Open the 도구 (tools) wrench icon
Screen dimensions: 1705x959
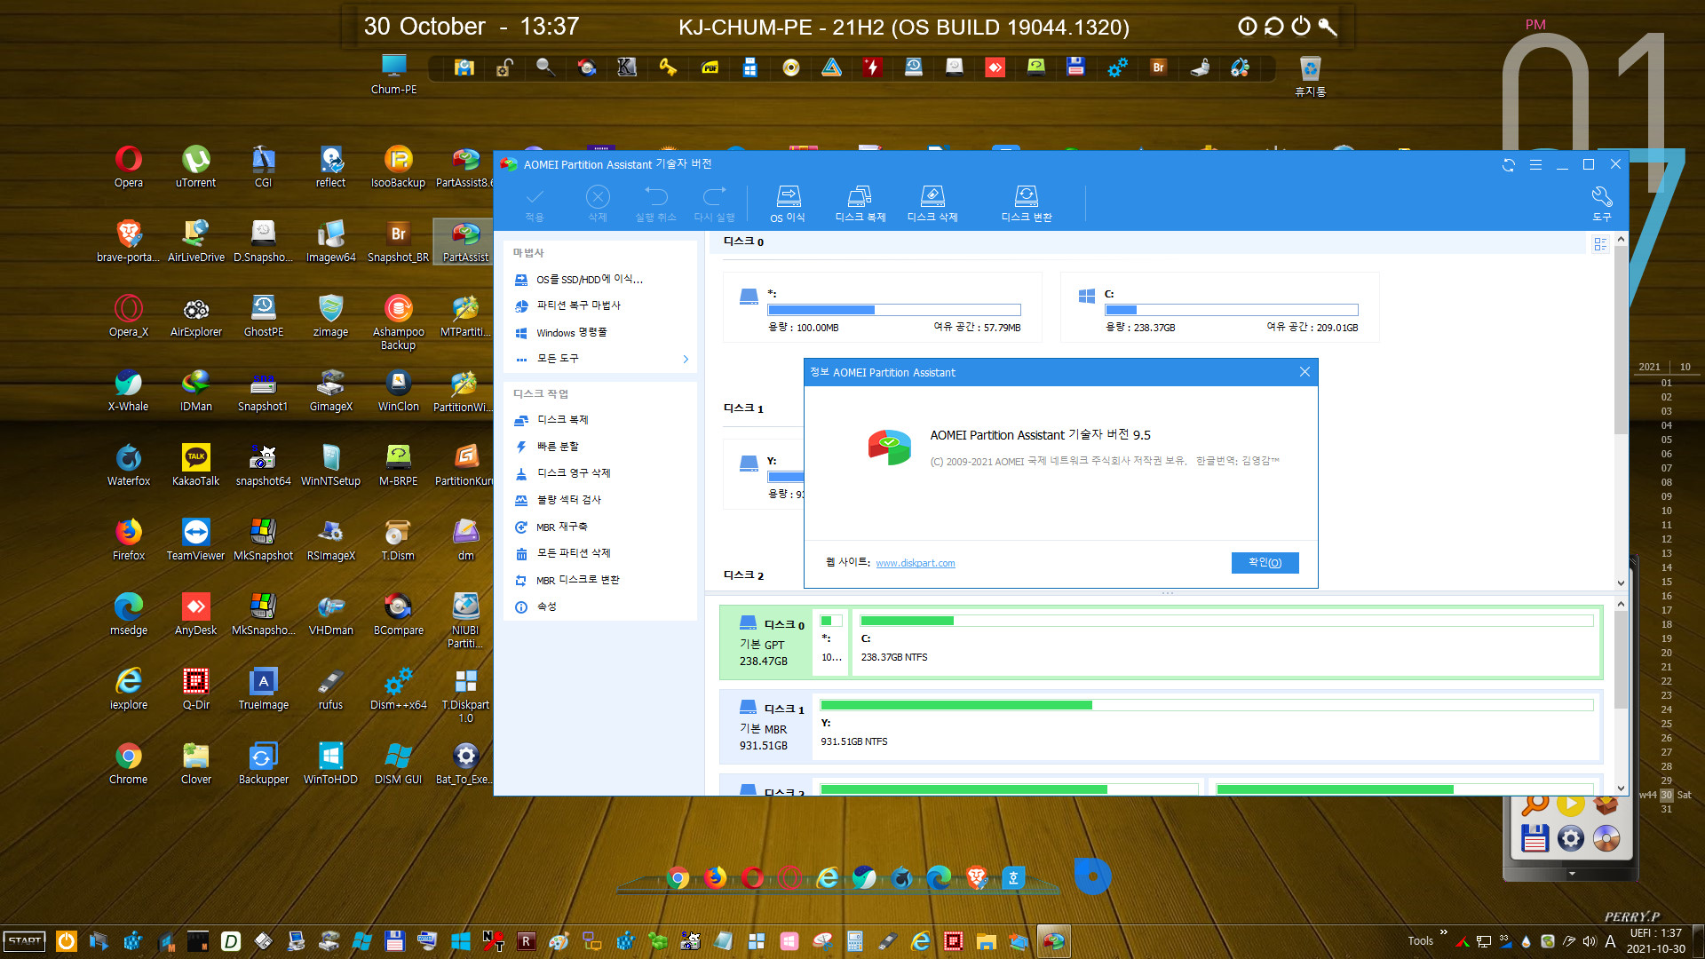[1601, 203]
